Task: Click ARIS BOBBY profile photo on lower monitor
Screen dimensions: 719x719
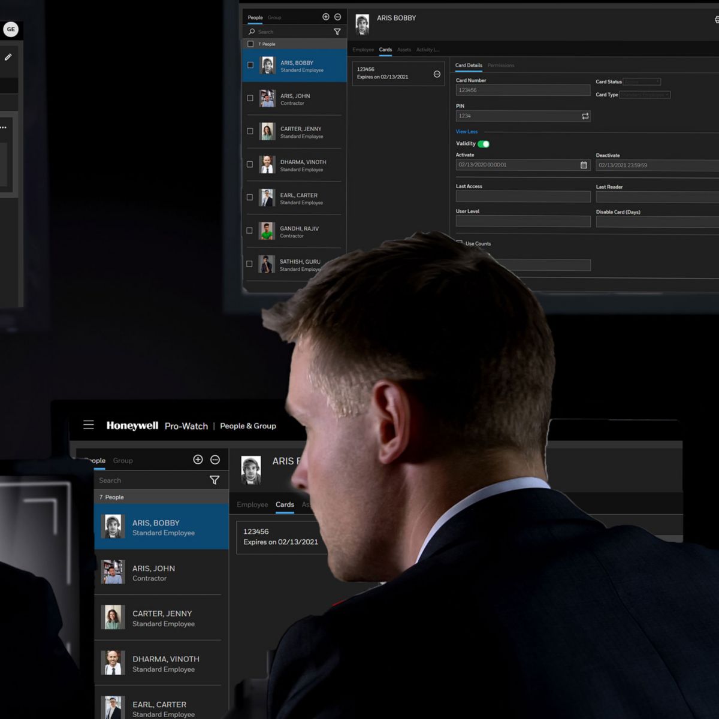Action: 251,470
